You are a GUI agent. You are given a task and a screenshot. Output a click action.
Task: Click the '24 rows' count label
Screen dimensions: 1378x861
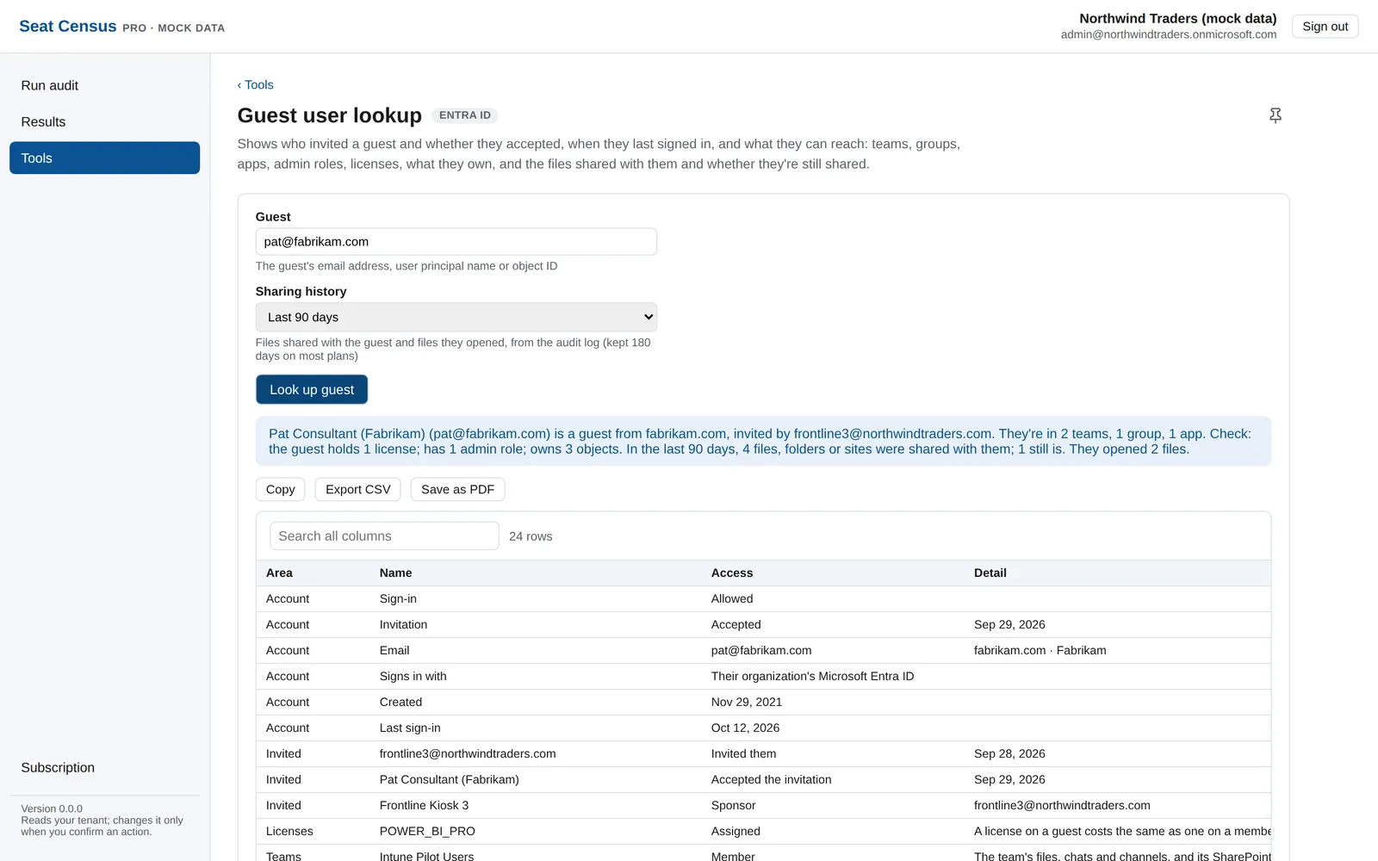pyautogui.click(x=531, y=536)
